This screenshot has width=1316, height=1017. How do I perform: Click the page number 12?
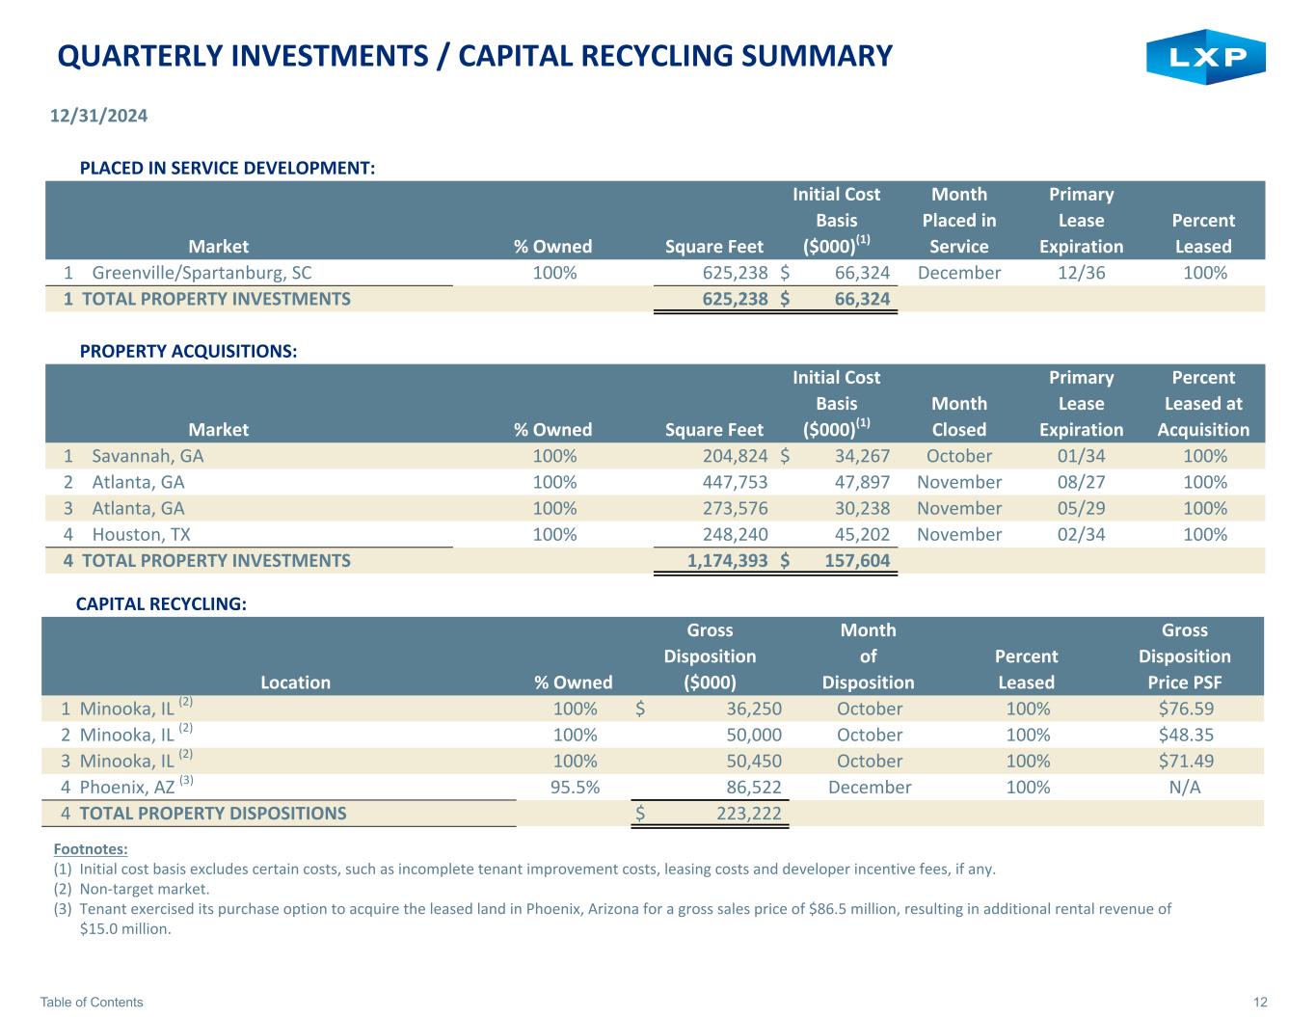[1260, 1003]
